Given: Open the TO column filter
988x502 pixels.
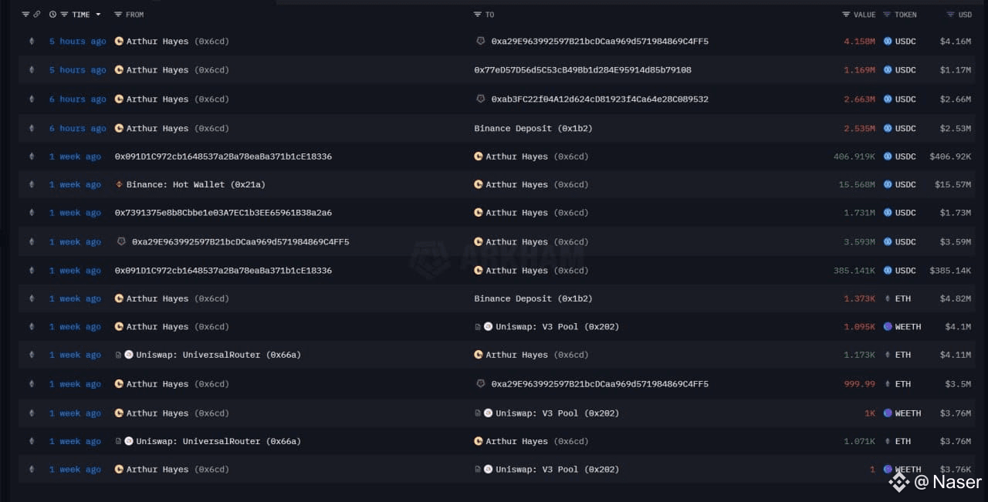Looking at the screenshot, I should [479, 15].
